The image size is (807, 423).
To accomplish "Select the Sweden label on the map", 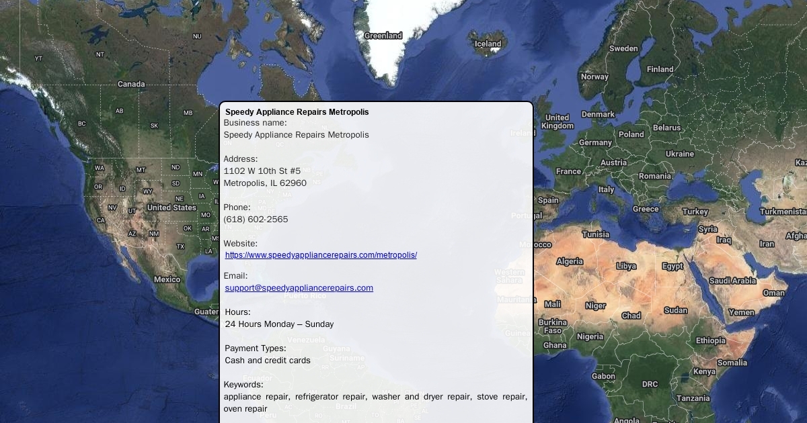I will (x=623, y=48).
